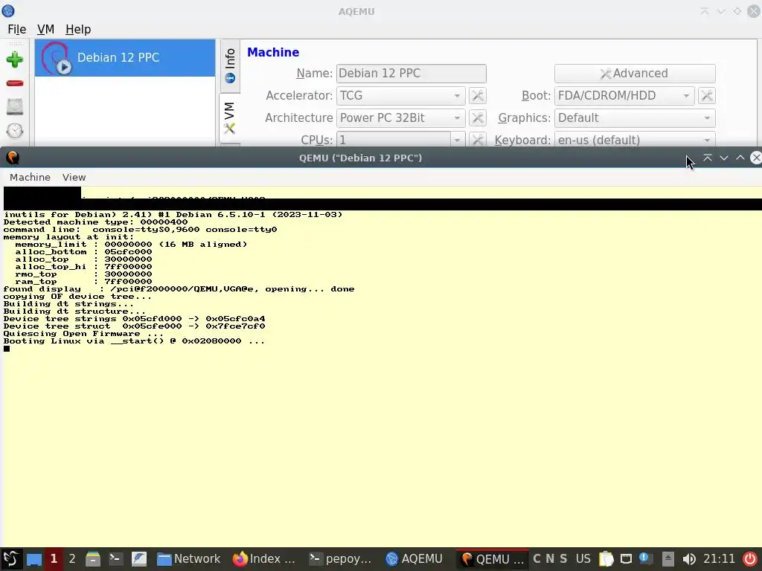This screenshot has height=571, width=762.
Task: Click the US keyboard layout indicator
Action: (x=583, y=559)
